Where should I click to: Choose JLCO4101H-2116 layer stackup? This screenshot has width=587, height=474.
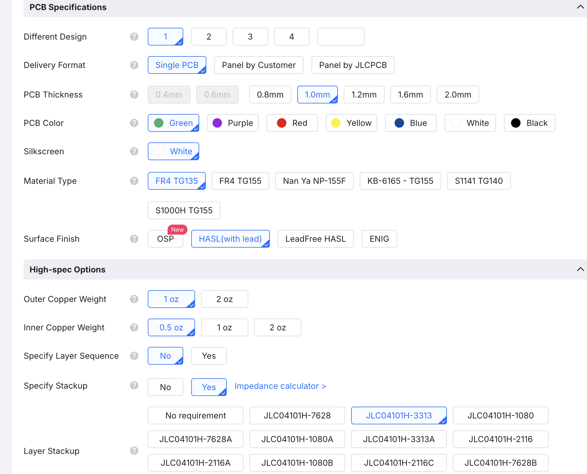(x=501, y=439)
